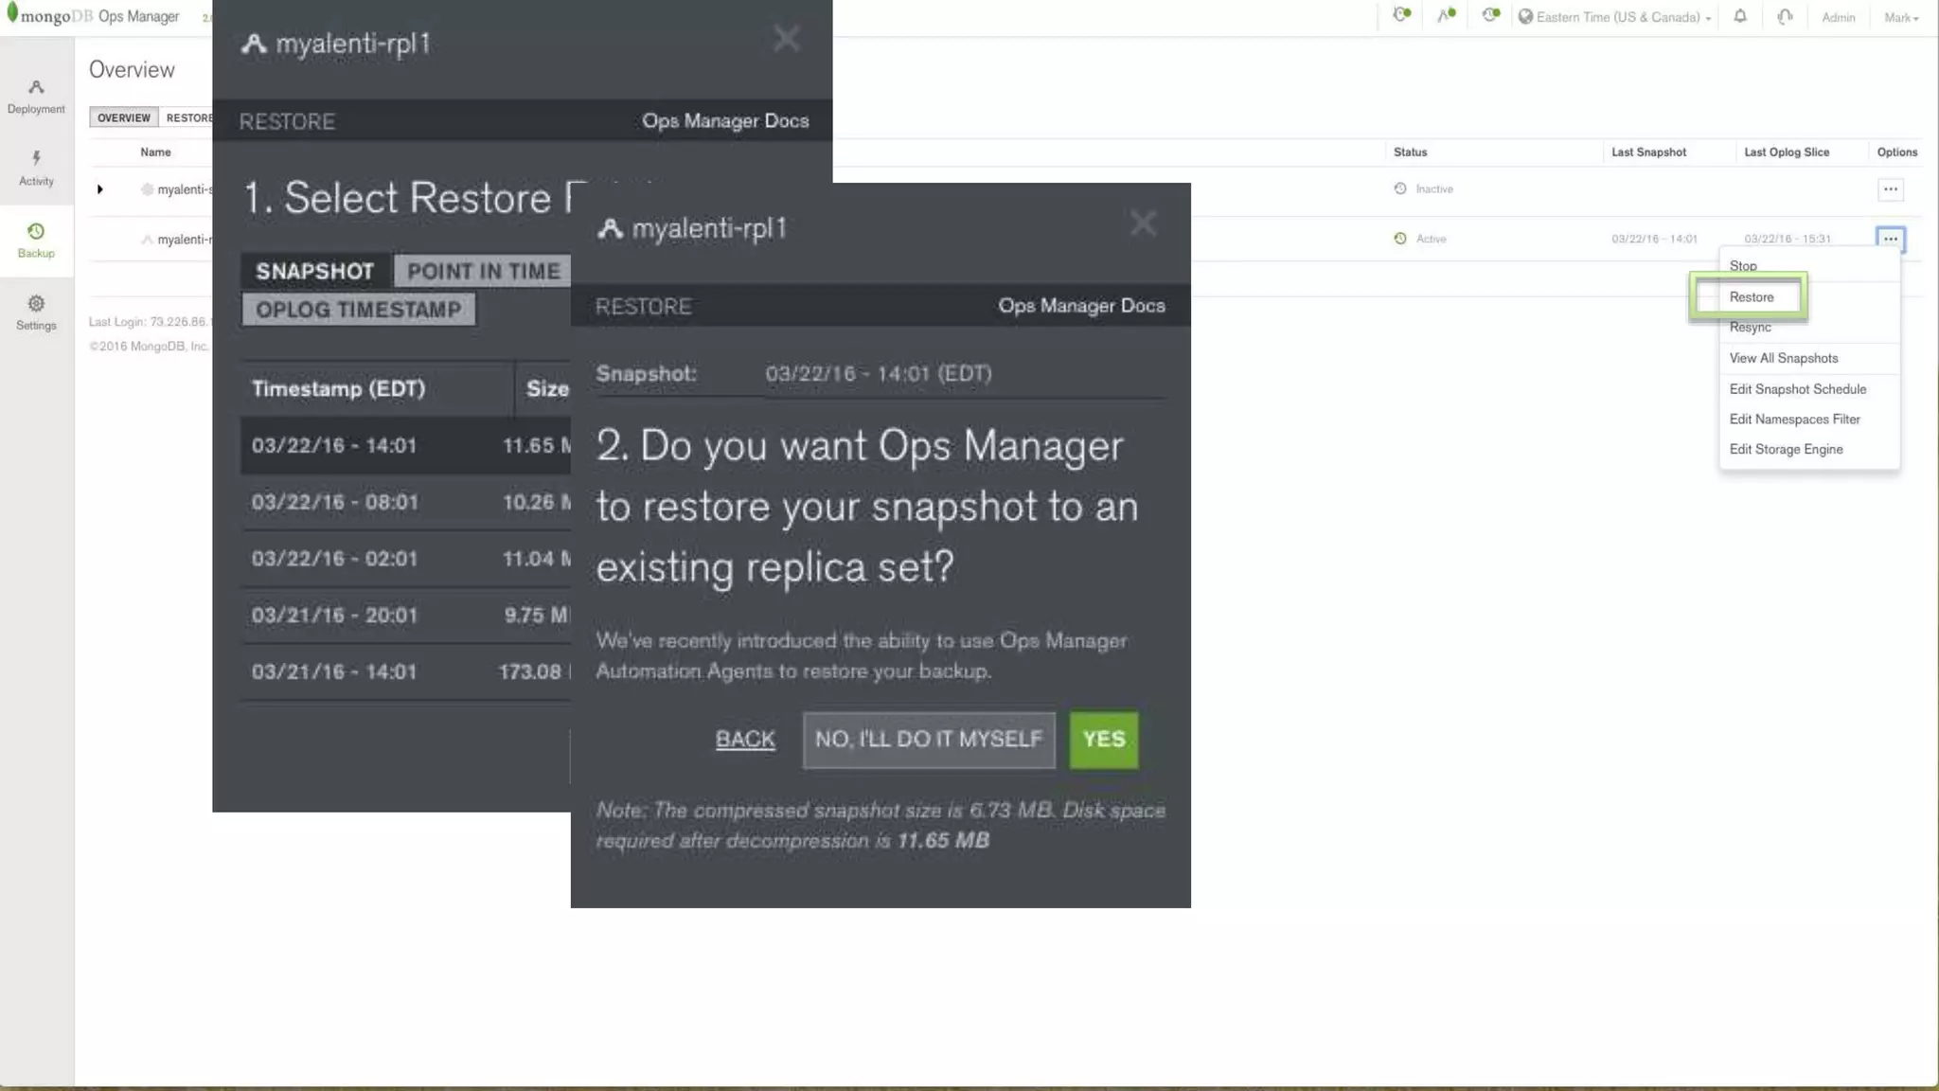Click No, I'll Do It Myself
Viewport: 1939px width, 1091px height.
928,739
